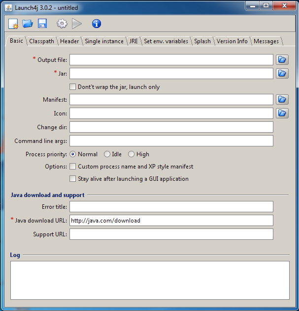The image size is (299, 311).
Task: Select Idle process priority
Action: tap(107, 154)
